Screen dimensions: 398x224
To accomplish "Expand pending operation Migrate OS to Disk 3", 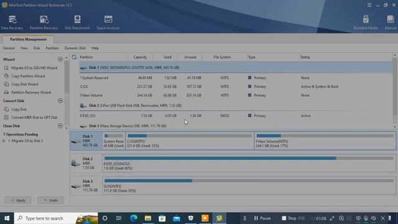I will pyautogui.click(x=4, y=141).
